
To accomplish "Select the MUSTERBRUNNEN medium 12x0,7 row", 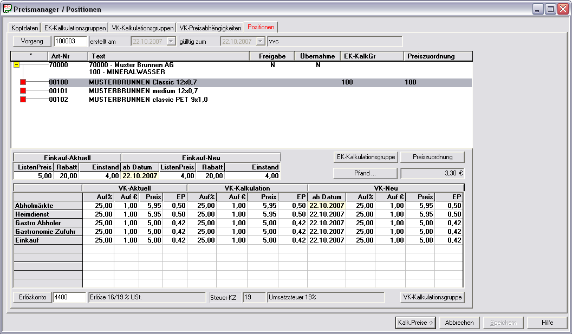I will point(143,91).
